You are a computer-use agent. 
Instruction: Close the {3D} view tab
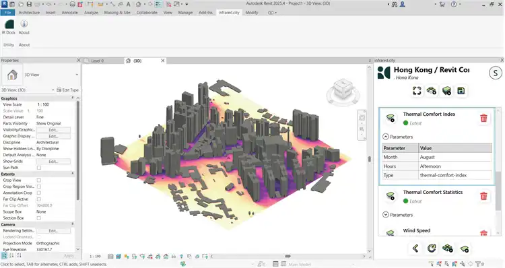(163, 61)
